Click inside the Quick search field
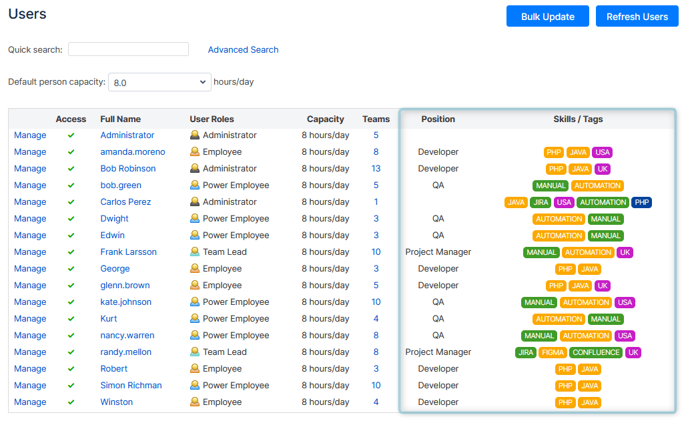The height and width of the screenshot is (441, 692). [x=128, y=49]
